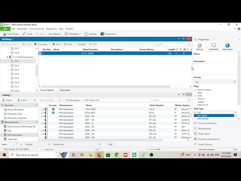
Task: Click Import in the Catalog panel
Action: click(x=8, y=100)
